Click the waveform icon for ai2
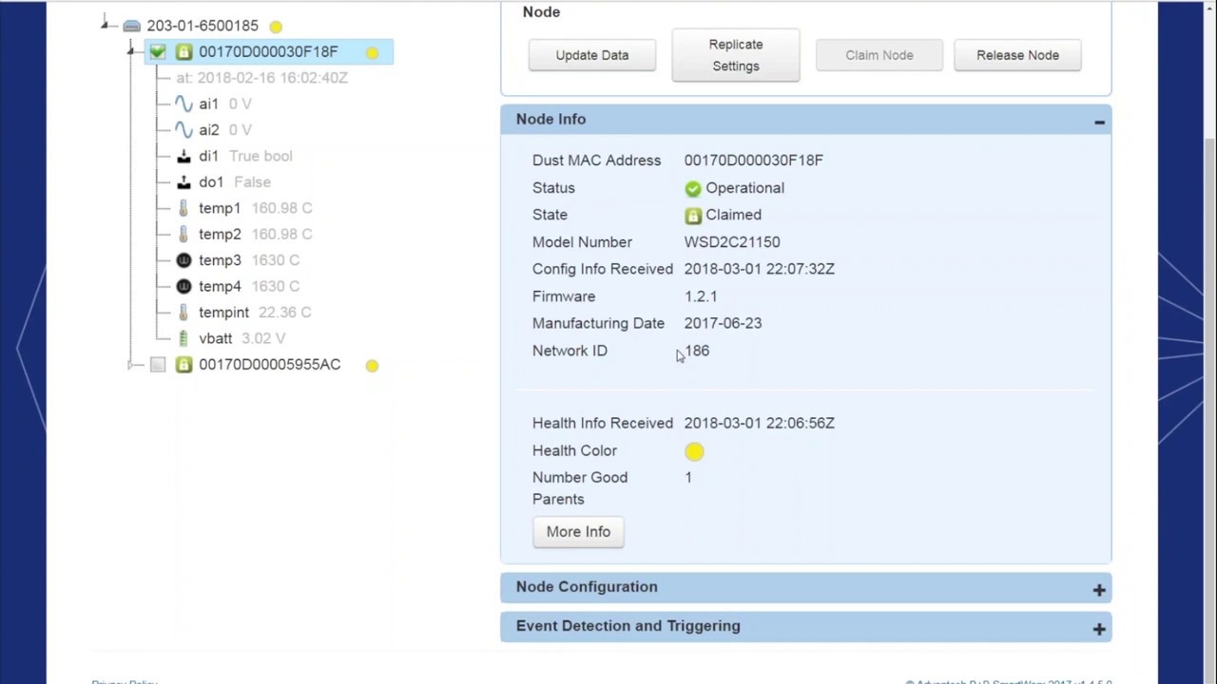 point(184,130)
